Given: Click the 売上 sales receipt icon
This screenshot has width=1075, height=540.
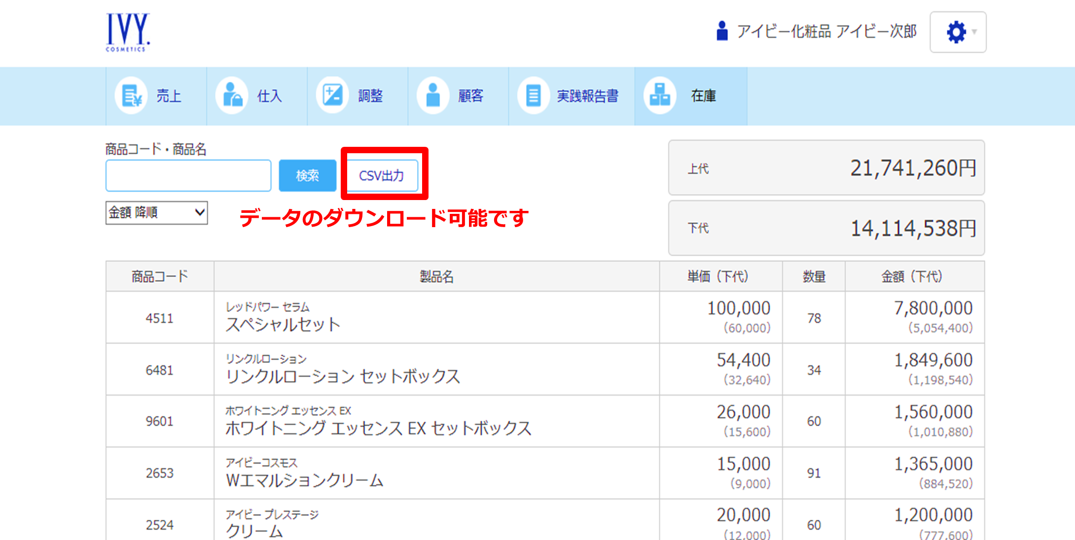Looking at the screenshot, I should 131,96.
